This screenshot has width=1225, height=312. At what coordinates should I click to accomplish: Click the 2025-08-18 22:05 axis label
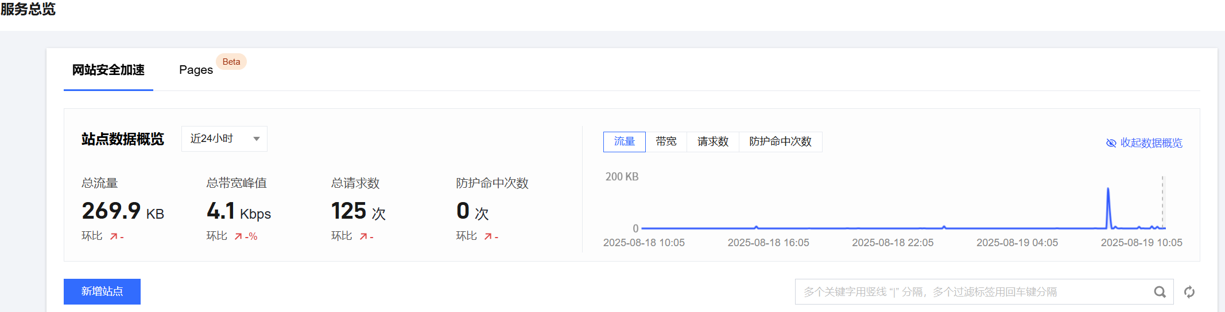point(893,243)
